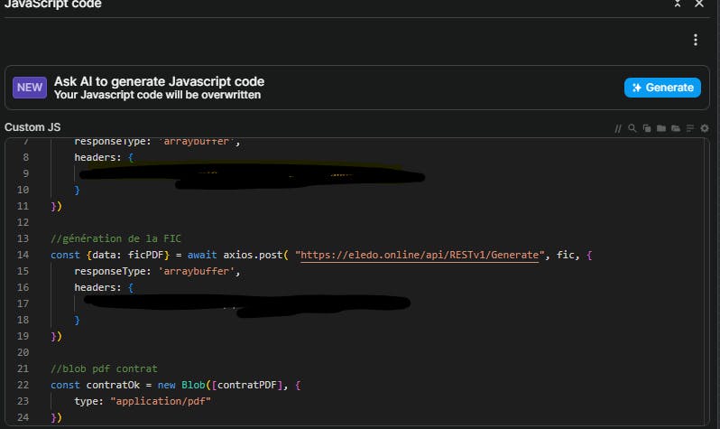Copy code using the editor copy icon
Screen dimensions: 720x429
pyautogui.click(x=647, y=128)
